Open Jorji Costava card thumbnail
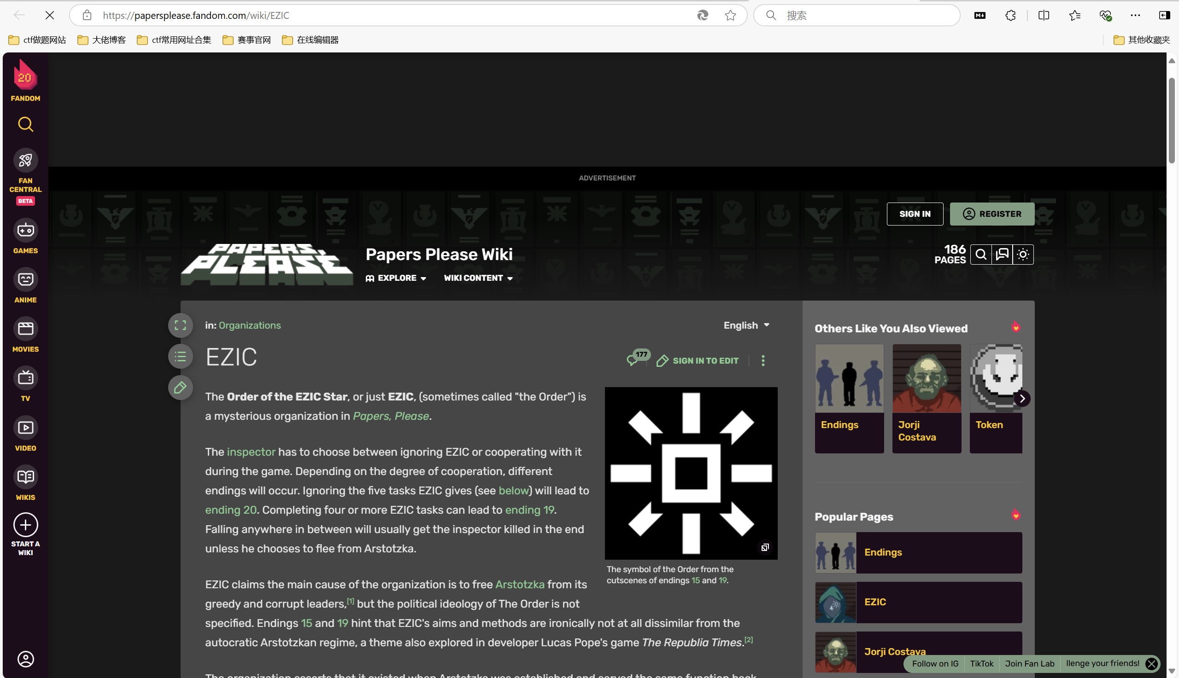 927,378
